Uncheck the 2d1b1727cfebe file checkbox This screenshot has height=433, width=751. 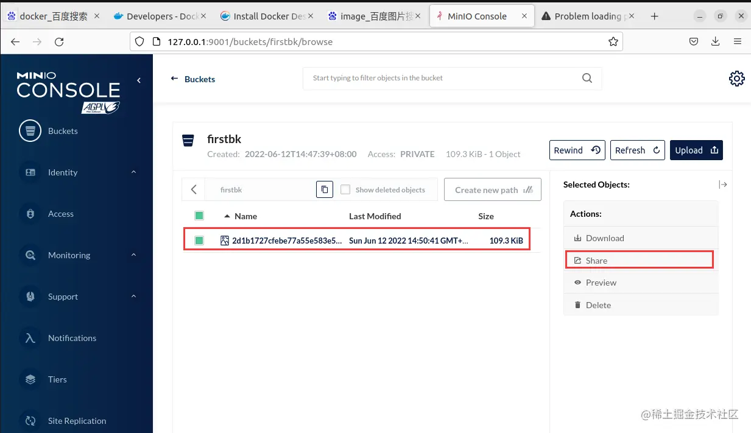199,241
